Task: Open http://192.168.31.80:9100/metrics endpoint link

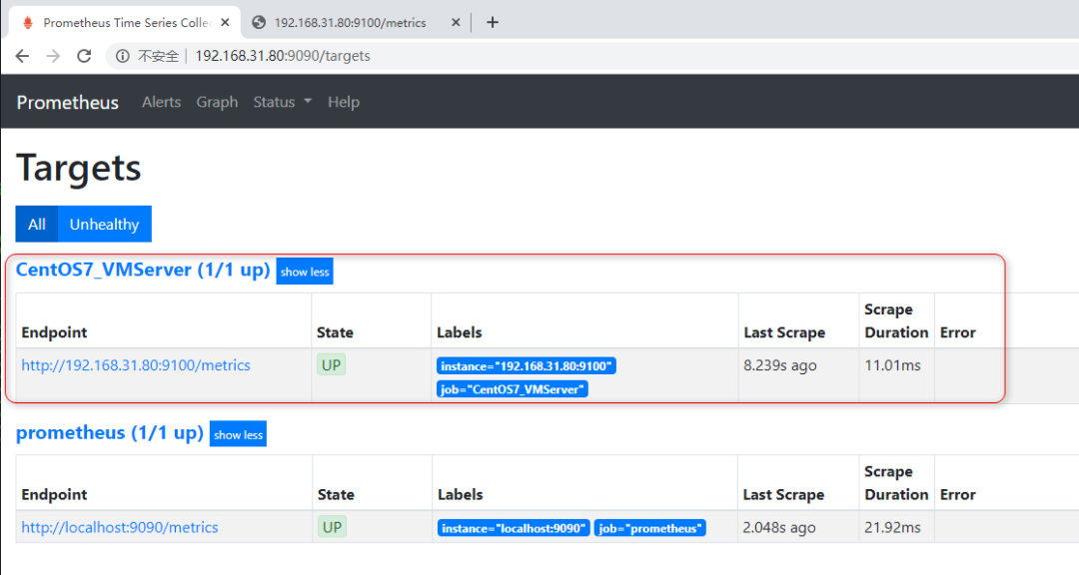Action: click(x=136, y=365)
